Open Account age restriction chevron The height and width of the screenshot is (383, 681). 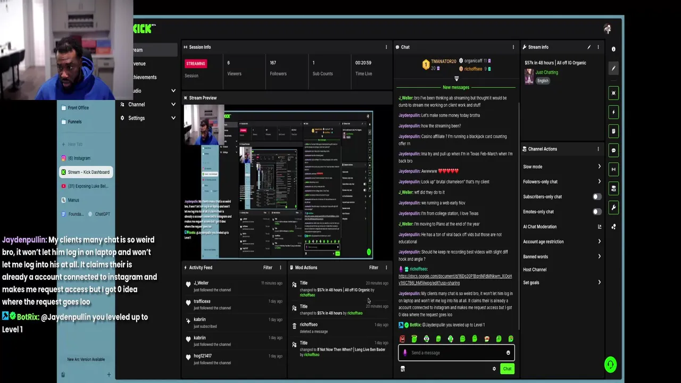600,242
